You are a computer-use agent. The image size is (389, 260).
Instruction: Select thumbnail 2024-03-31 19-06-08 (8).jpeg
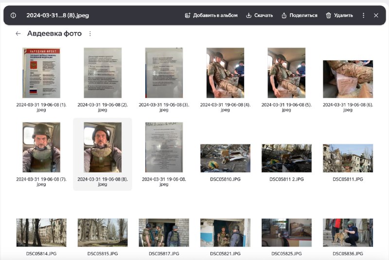(x=103, y=147)
